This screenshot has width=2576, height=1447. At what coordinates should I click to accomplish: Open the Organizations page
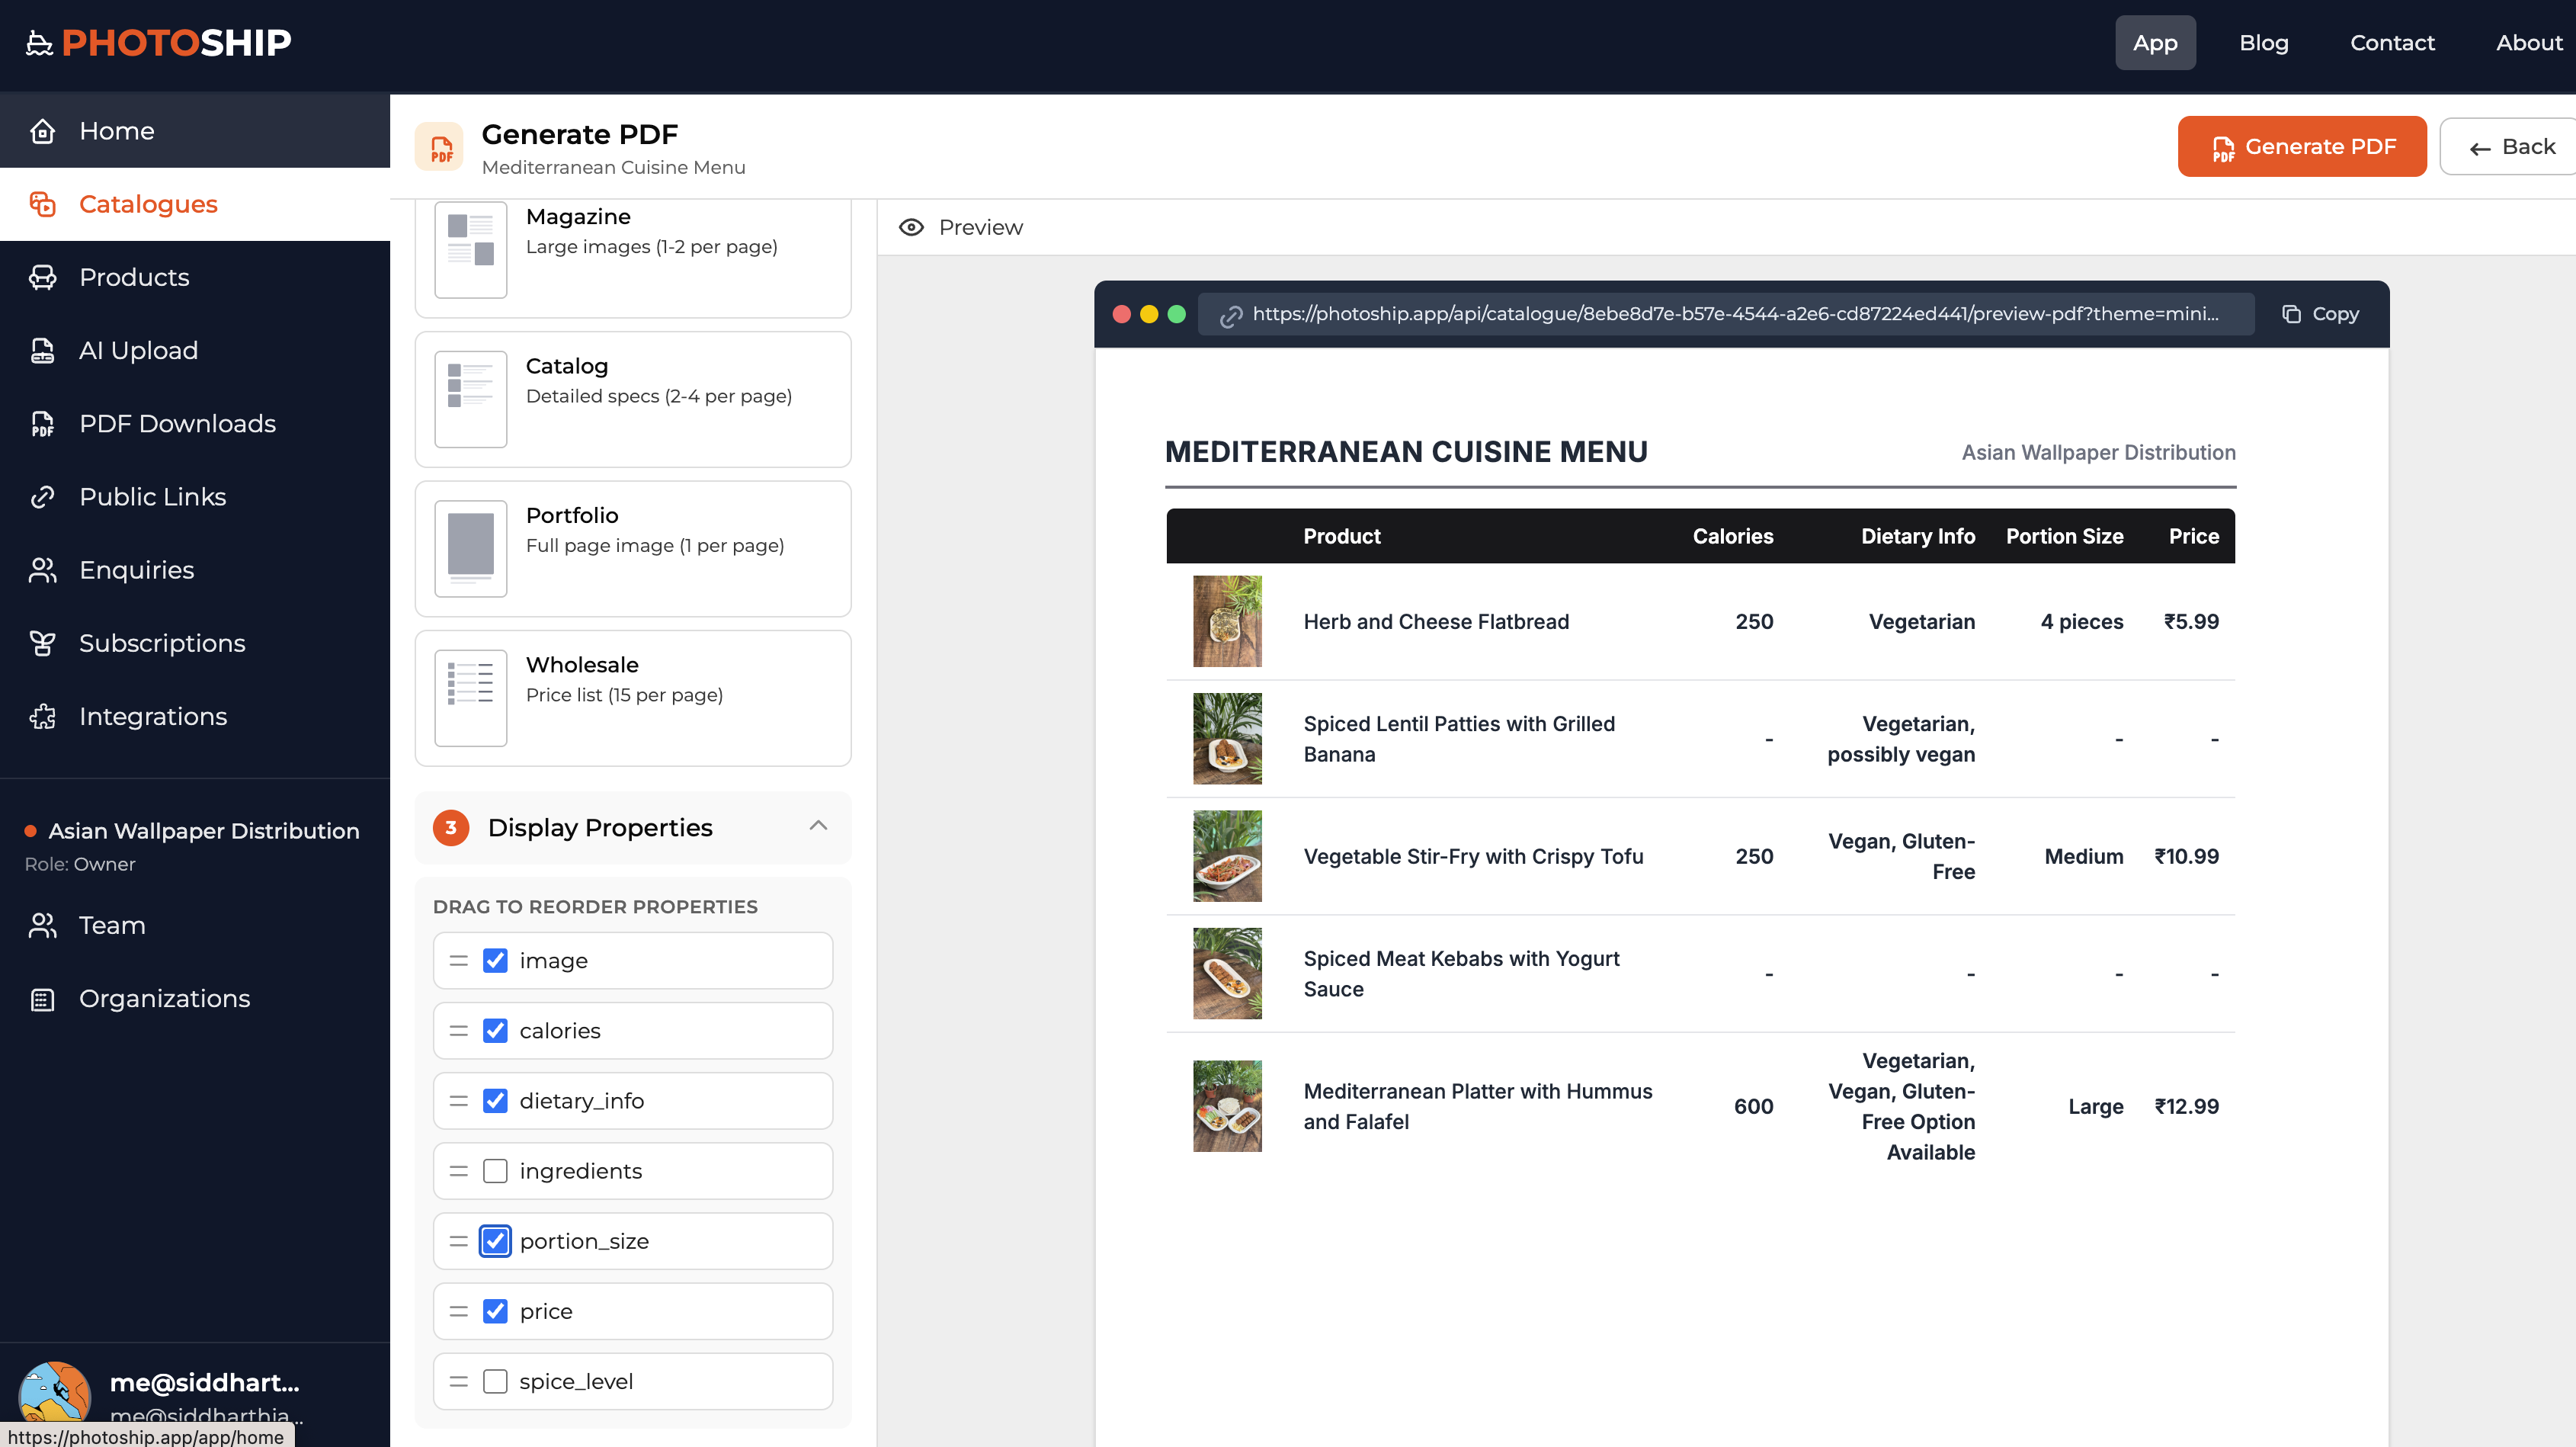click(165, 998)
